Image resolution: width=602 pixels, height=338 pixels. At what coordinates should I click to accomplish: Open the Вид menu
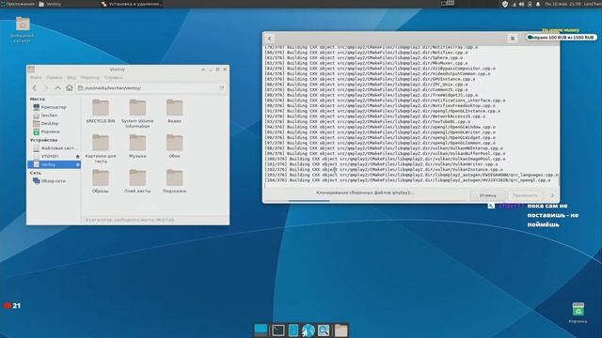[71, 77]
